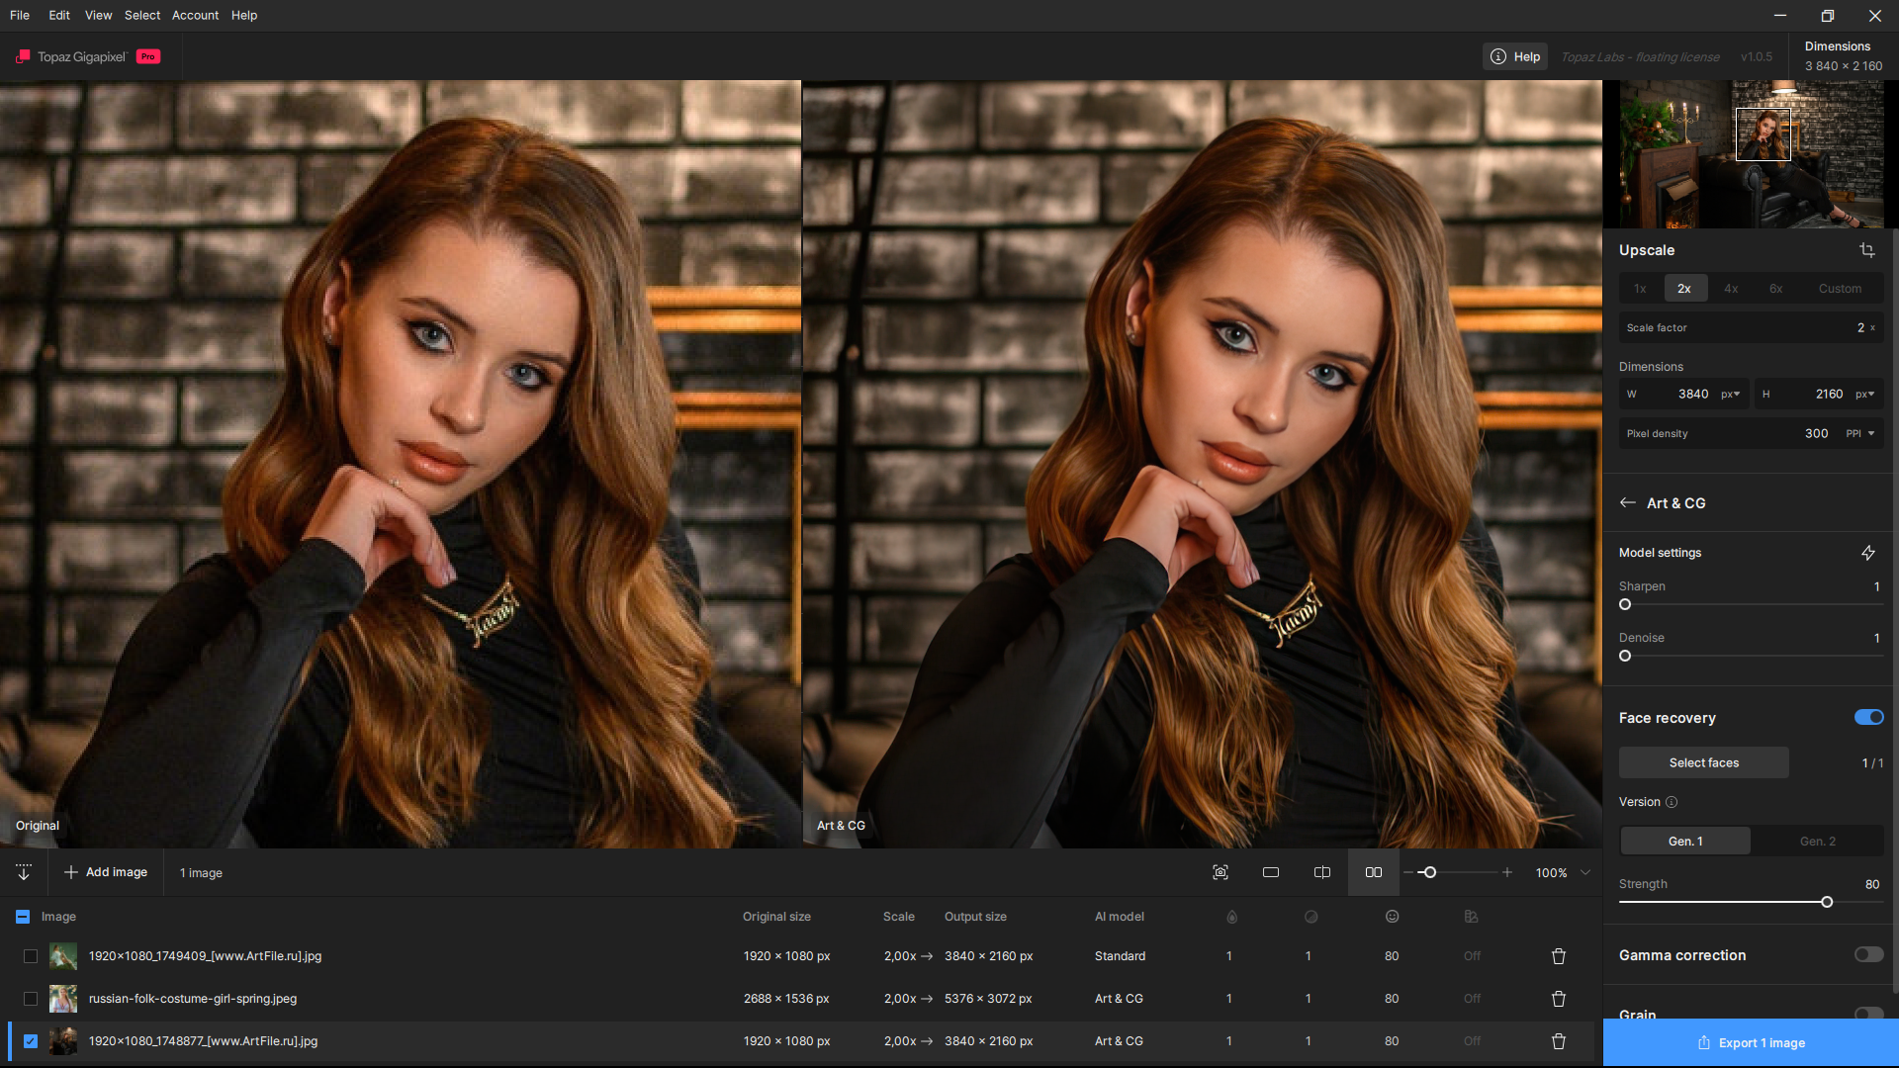Viewport: 1899px width, 1068px height.
Task: Click the Version info icon
Action: [1672, 802]
